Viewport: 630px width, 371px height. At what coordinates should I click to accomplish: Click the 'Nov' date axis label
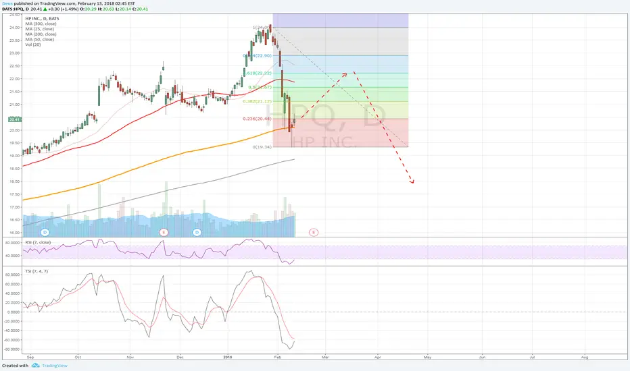pos(130,357)
